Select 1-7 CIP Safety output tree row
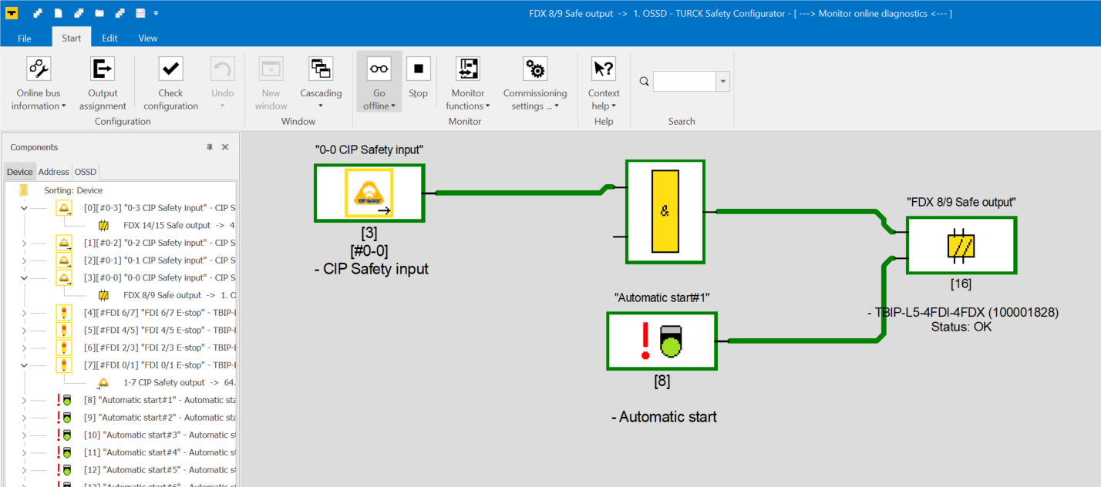The image size is (1101, 487). [180, 382]
